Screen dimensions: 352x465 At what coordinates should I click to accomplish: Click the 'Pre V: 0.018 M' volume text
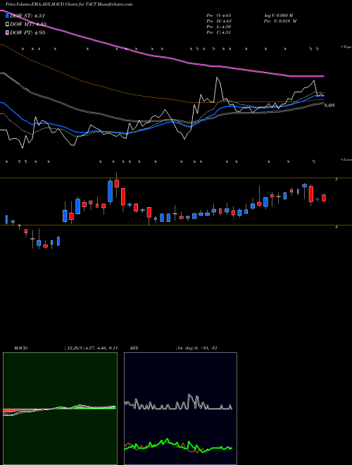click(280, 20)
